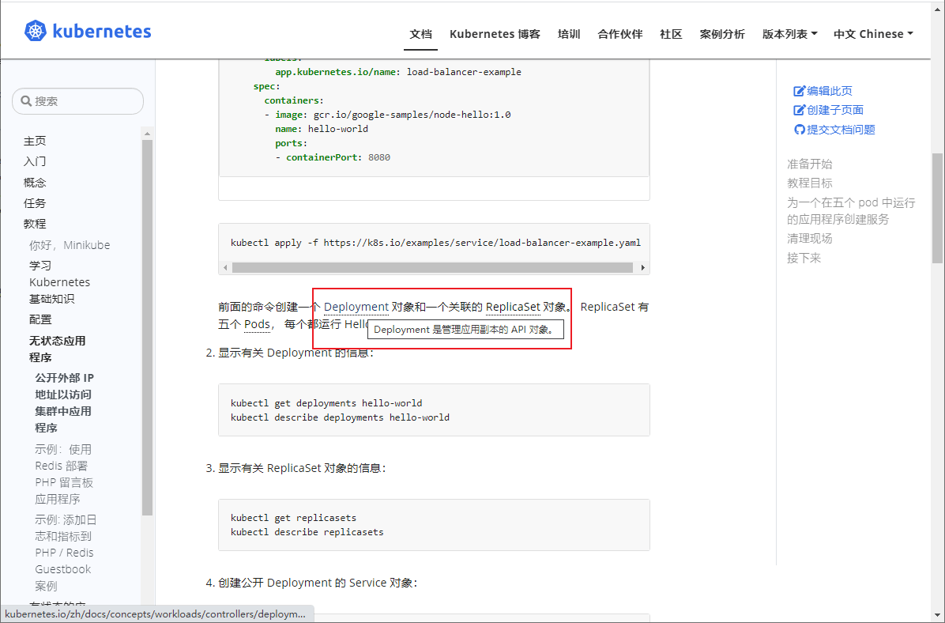The image size is (945, 623).
Task: Click the step '创建公开 Deployment 的 Service 对象' text
Action: point(317,583)
